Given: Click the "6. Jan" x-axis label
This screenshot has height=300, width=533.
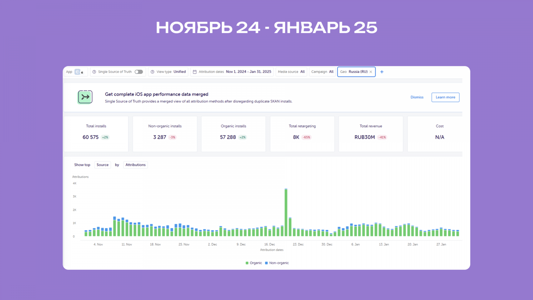Looking at the screenshot, I should 355,244.
